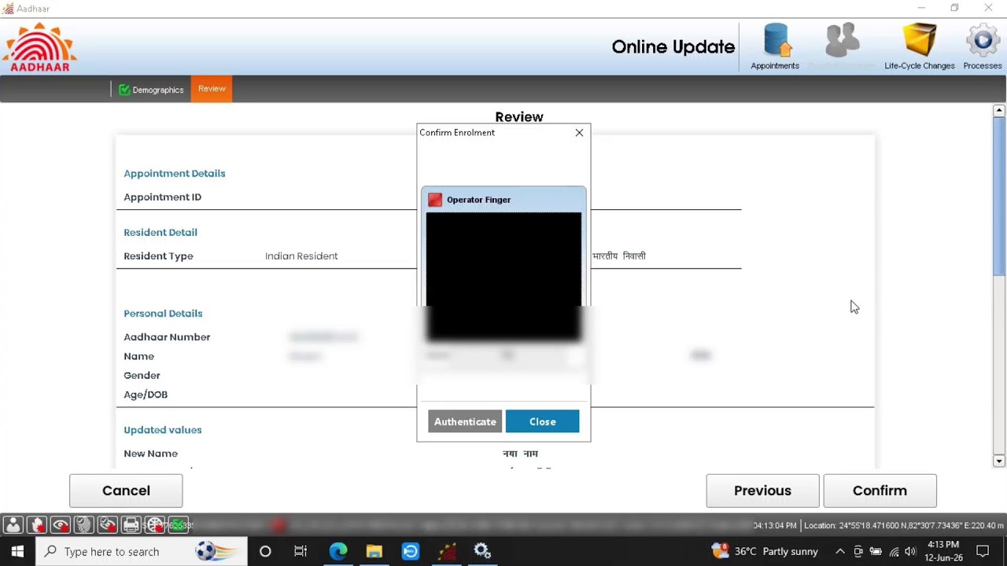Click the blue Close button
This screenshot has width=1007, height=566.
tap(542, 421)
